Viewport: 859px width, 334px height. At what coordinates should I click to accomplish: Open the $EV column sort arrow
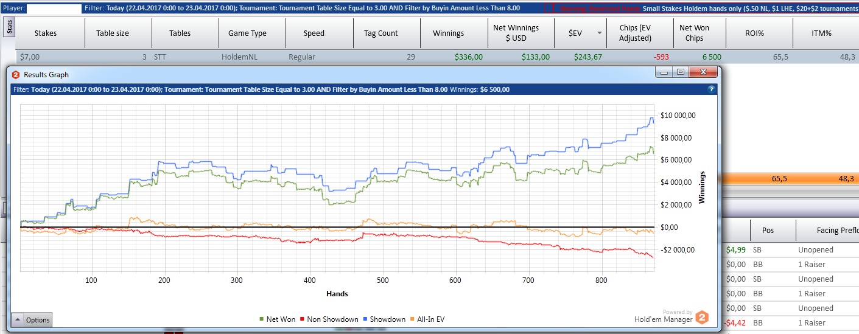pos(599,33)
